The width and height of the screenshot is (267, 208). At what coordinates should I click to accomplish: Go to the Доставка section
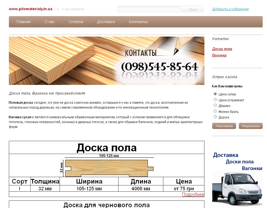[106, 22]
